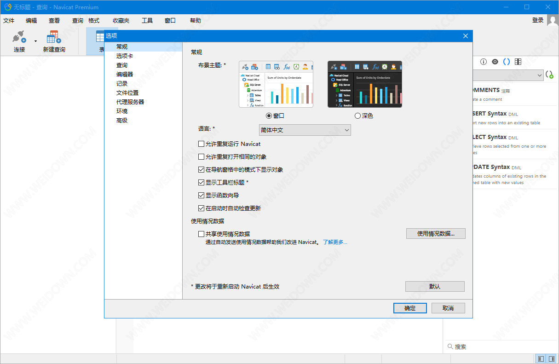
Task: Open the 语言 language dropdown
Action: (305, 130)
